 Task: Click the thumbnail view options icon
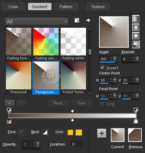pyautogui.click(x=77, y=20)
